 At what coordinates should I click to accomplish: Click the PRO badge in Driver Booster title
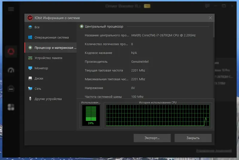(147, 6)
